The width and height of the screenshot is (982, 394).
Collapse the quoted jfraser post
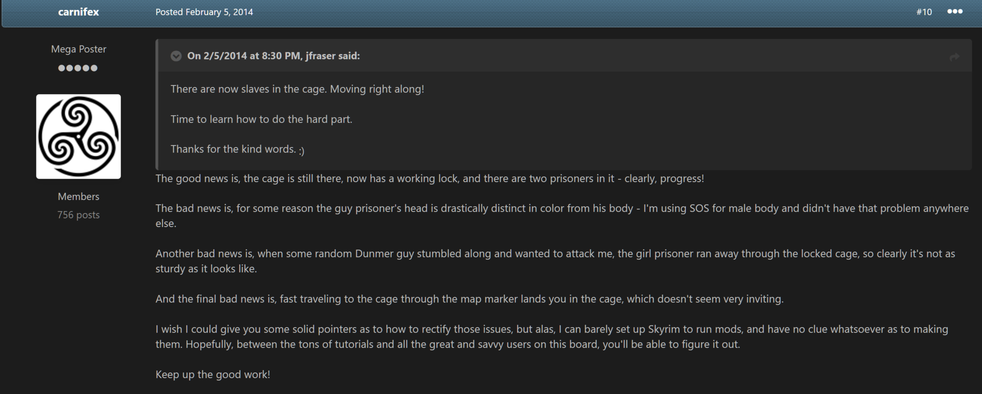[x=176, y=56]
